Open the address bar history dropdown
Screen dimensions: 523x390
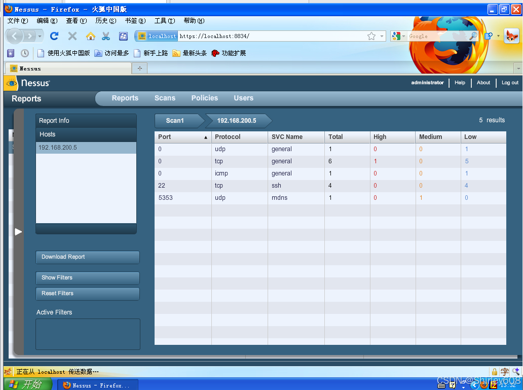(382, 36)
